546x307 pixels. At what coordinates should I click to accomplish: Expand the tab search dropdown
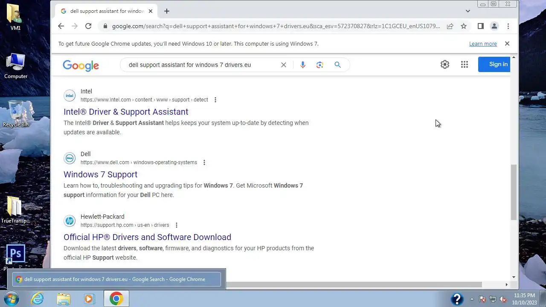(468, 11)
